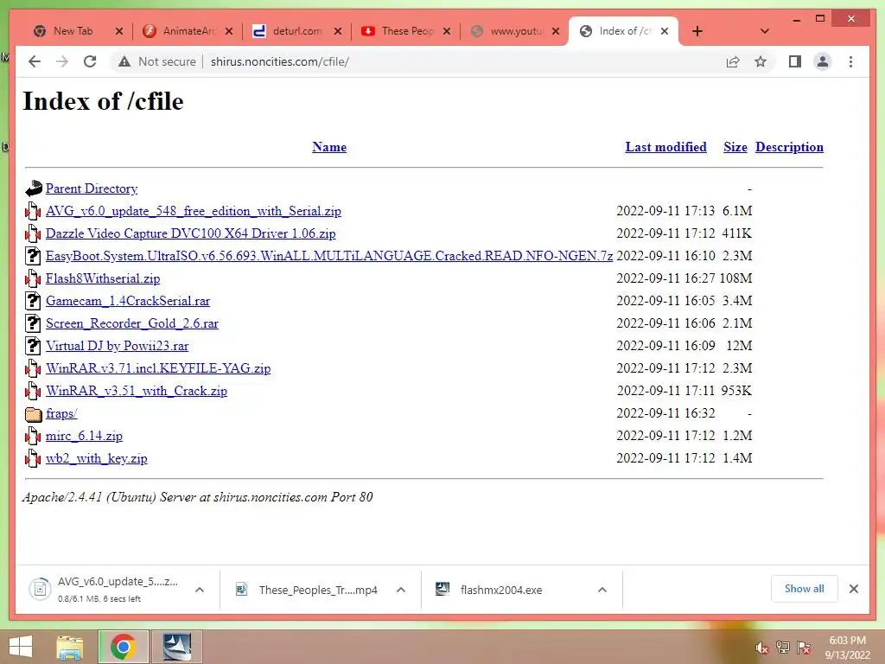Sort listing by Last modified
This screenshot has width=885, height=664.
[665, 147]
